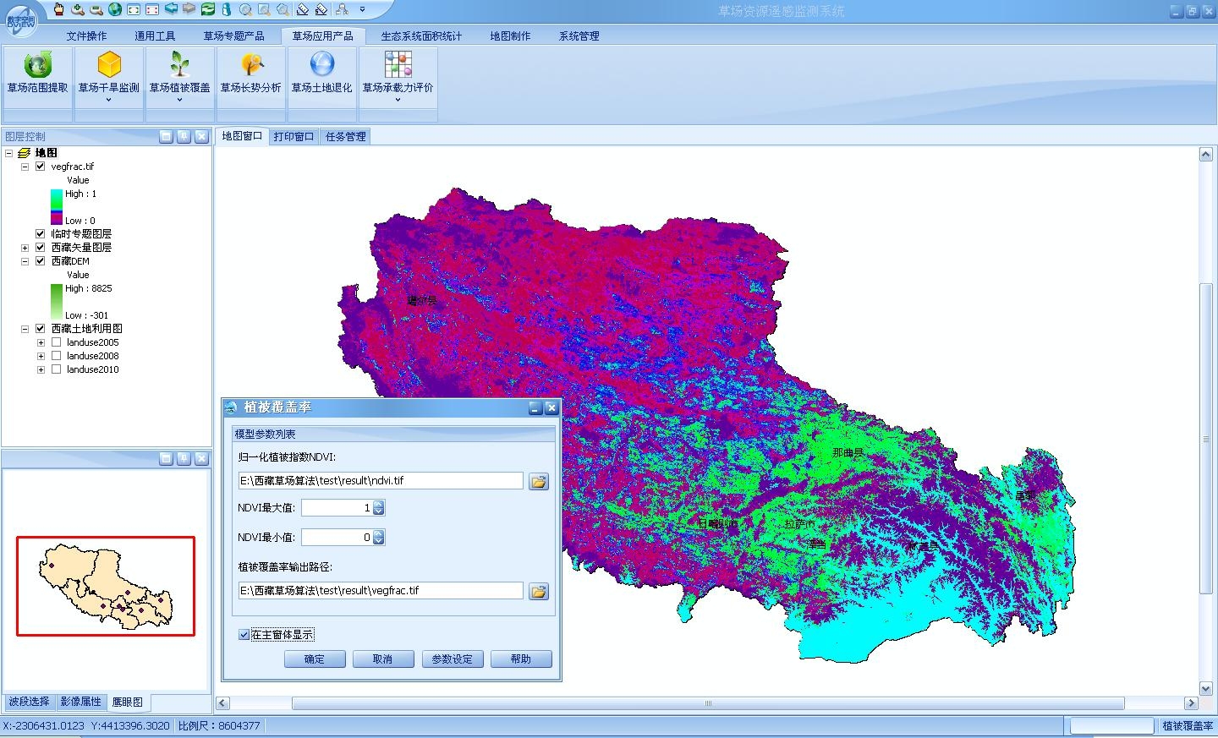The width and height of the screenshot is (1218, 738).
Task: Switch to 任务管理 tab
Action: 345,136
